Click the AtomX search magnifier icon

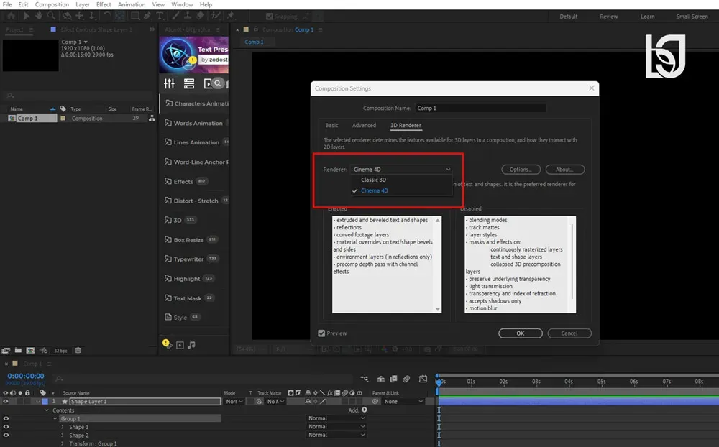tap(218, 83)
